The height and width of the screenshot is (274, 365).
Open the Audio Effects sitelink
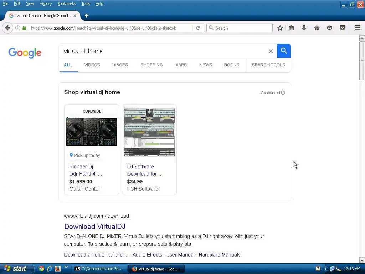coord(147,255)
